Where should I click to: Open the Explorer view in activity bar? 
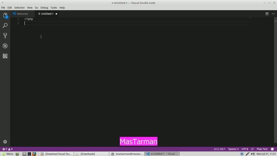click(x=5, y=16)
